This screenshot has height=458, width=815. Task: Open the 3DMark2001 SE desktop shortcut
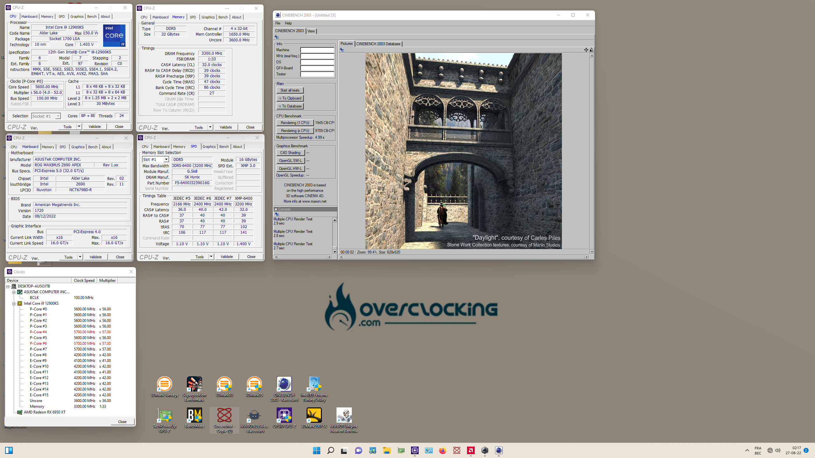(314, 418)
